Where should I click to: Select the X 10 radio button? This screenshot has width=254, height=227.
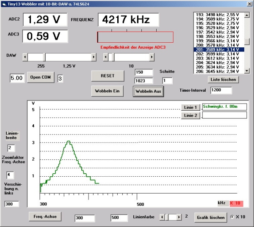coord(232,216)
